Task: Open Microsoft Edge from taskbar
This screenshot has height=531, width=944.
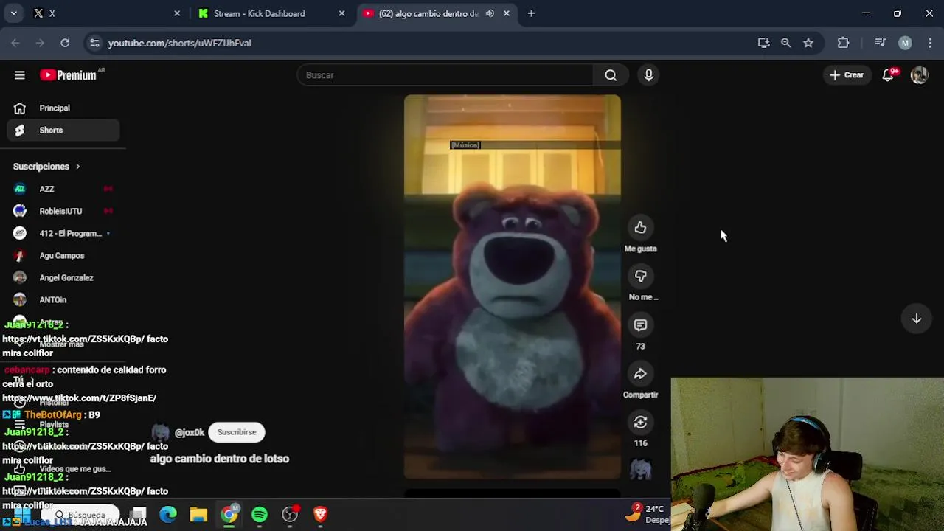Action: (x=168, y=514)
